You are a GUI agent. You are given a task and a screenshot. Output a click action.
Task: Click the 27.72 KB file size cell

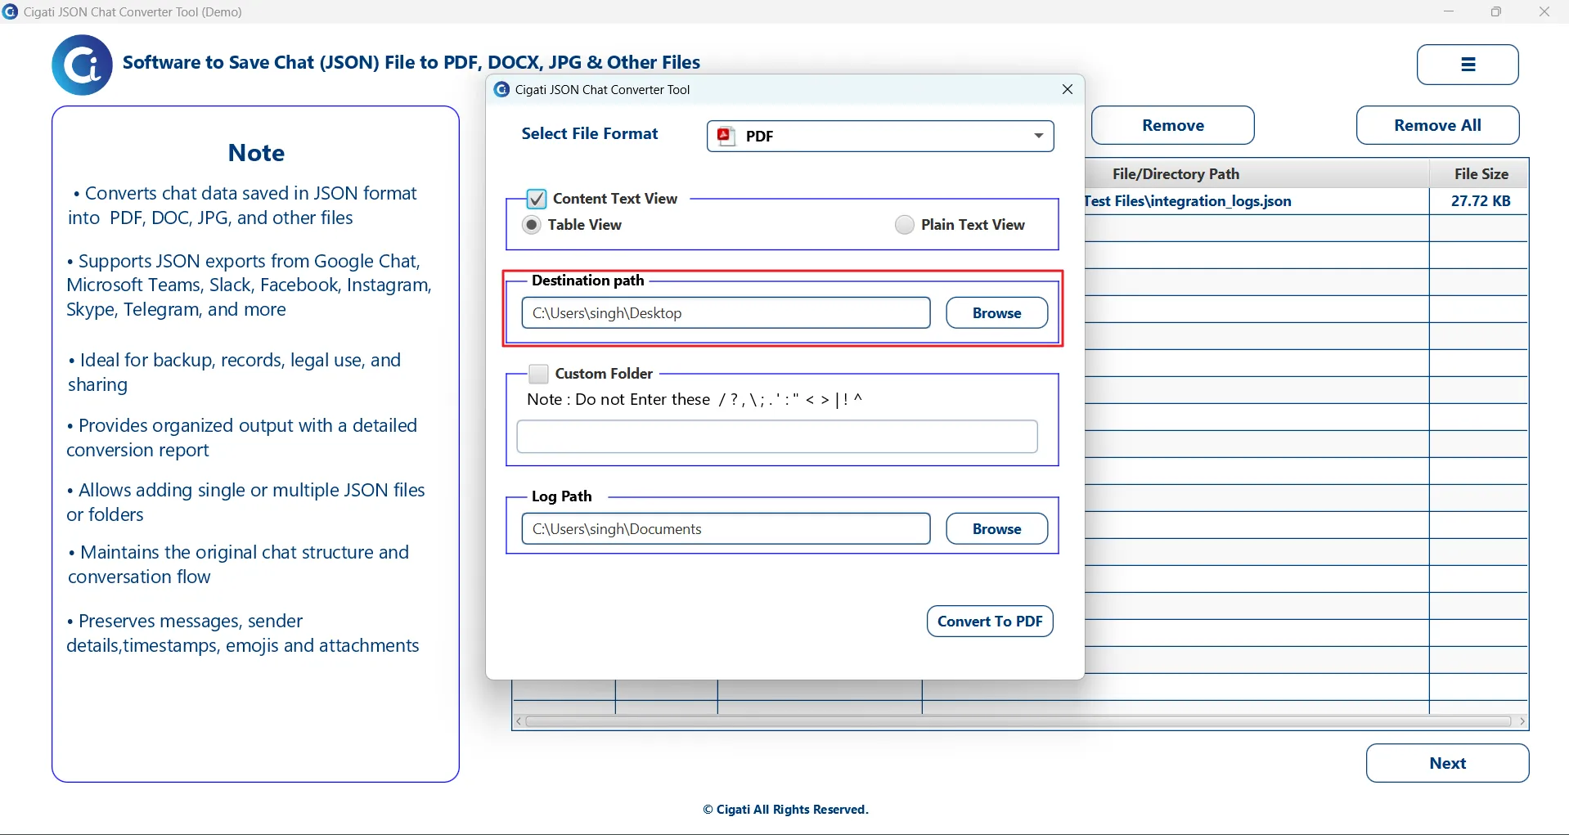click(1480, 201)
